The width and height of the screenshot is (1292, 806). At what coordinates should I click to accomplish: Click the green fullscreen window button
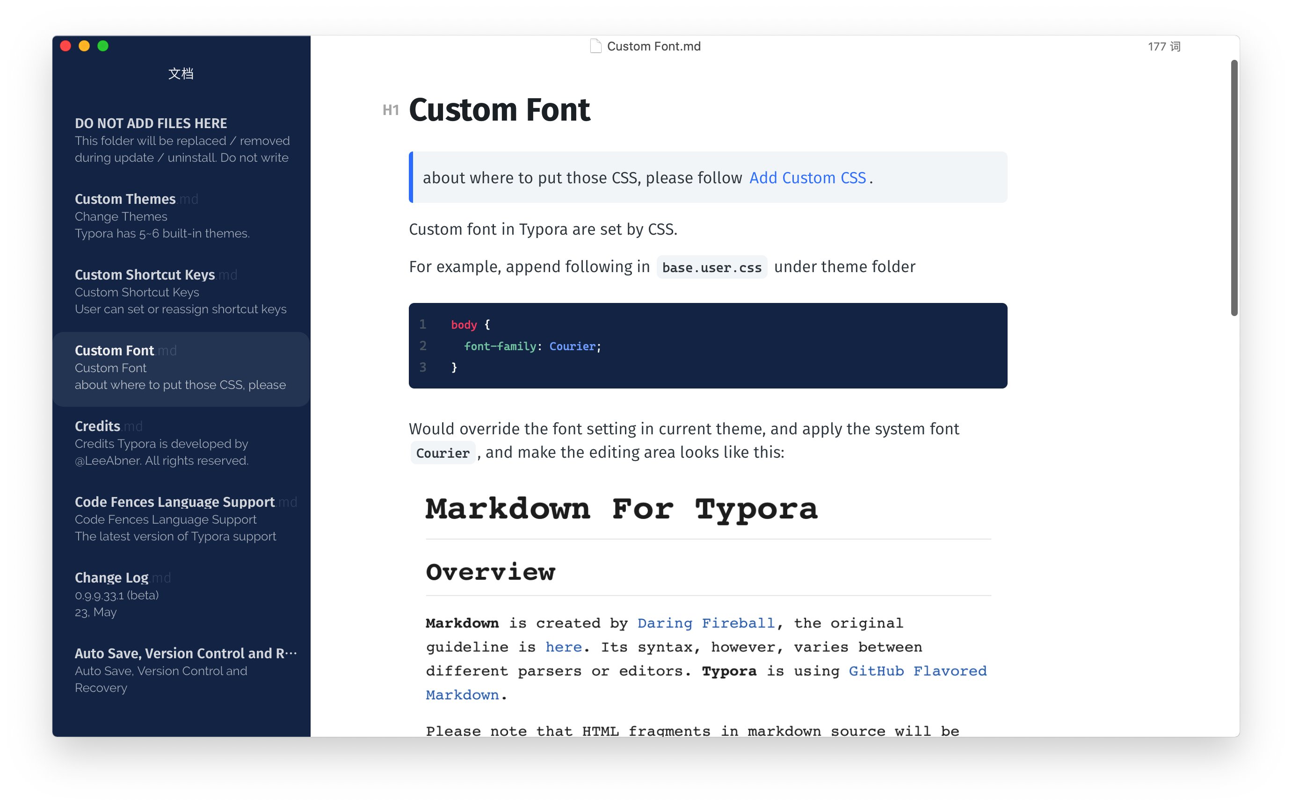103,46
